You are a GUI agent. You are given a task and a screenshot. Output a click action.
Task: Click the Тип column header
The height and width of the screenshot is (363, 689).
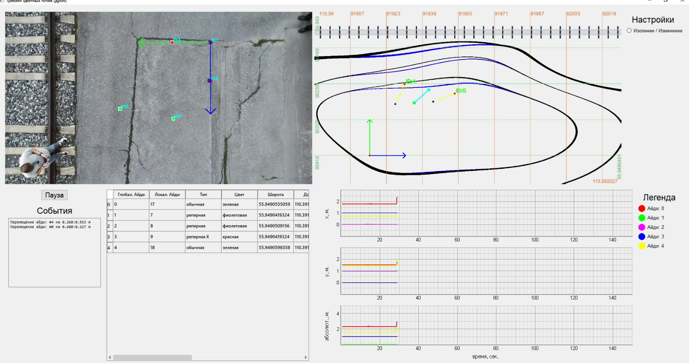click(x=203, y=195)
